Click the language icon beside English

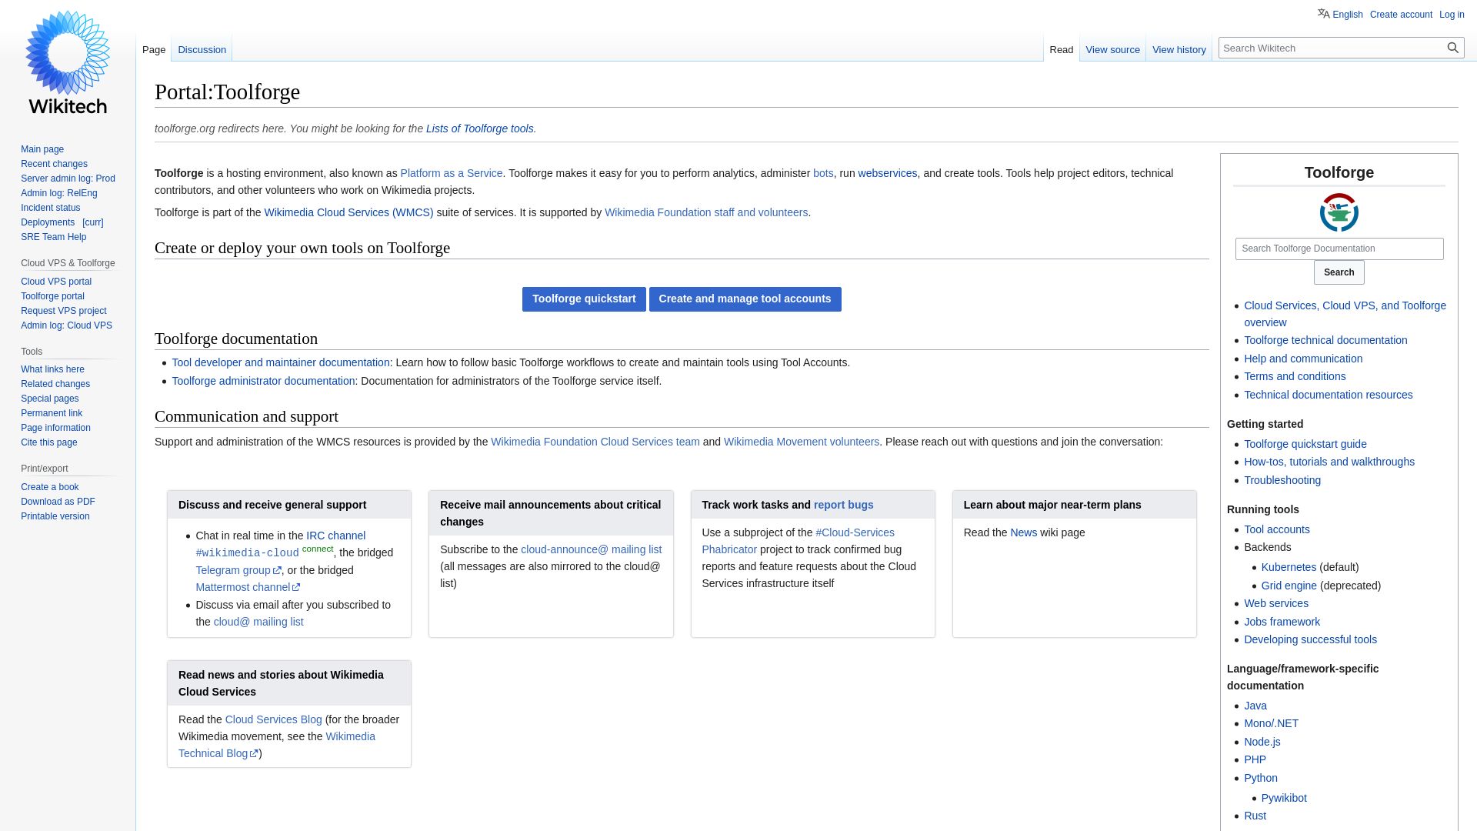1323,14
